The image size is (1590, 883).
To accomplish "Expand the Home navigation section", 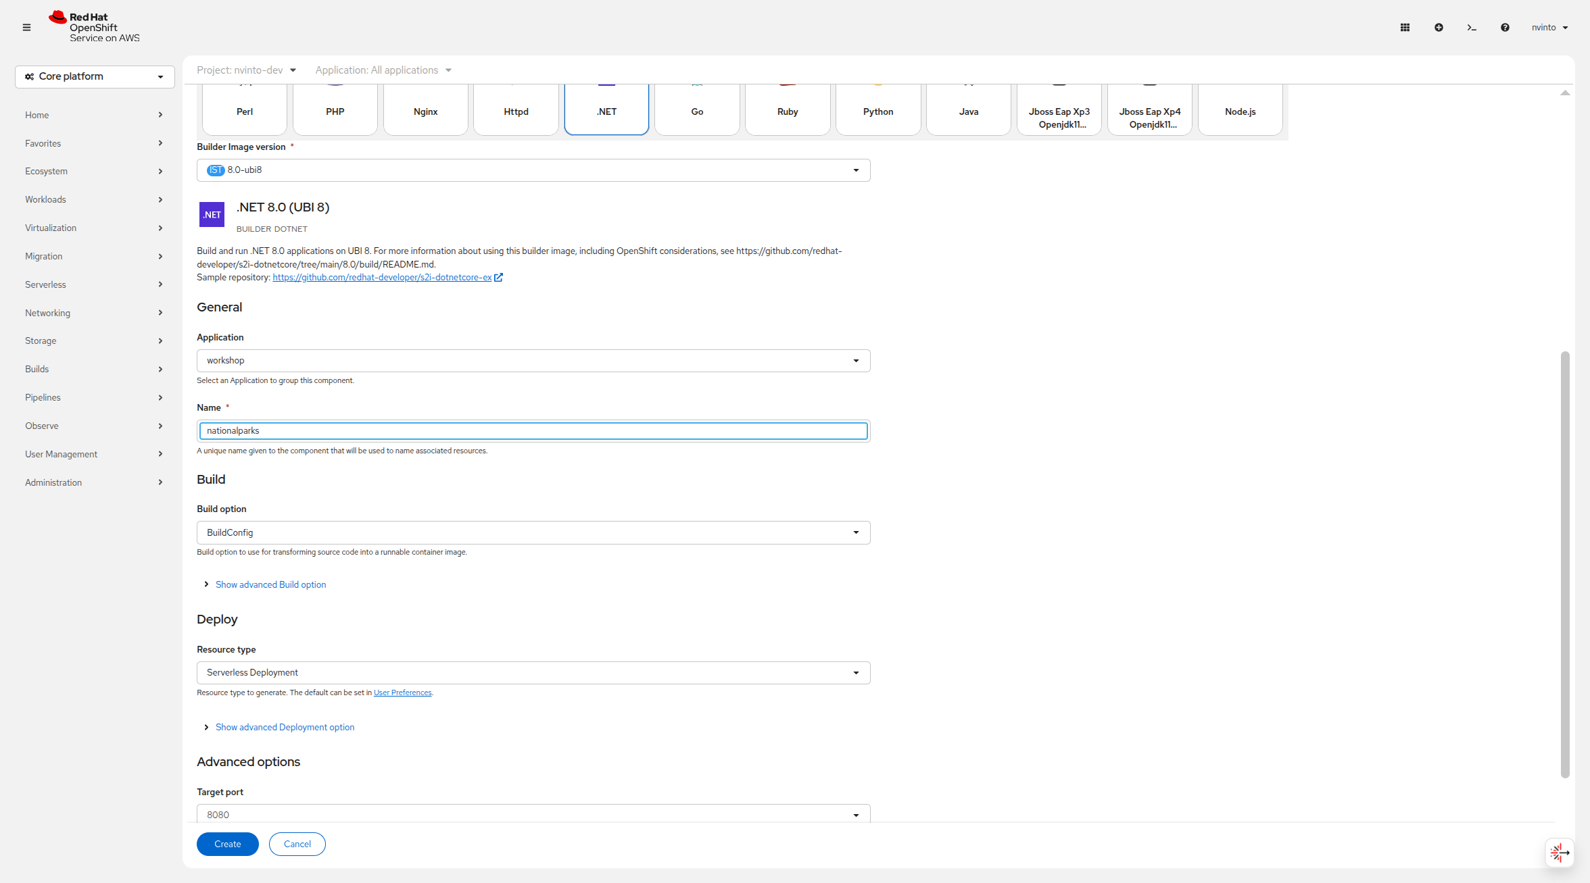I will [95, 115].
